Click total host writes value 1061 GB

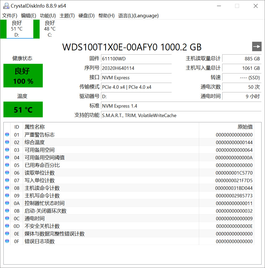click(242, 68)
